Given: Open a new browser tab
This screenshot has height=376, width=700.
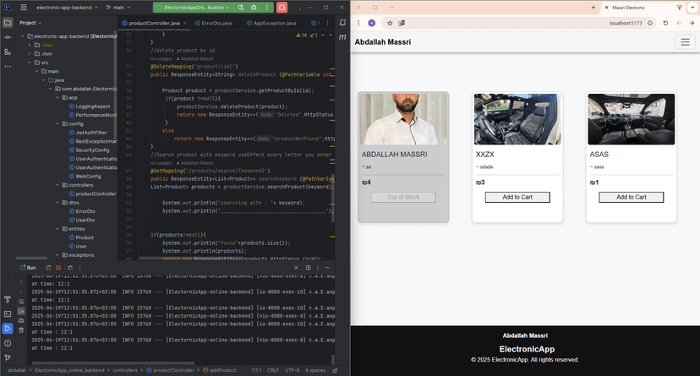Looking at the screenshot, I should pos(593,7).
